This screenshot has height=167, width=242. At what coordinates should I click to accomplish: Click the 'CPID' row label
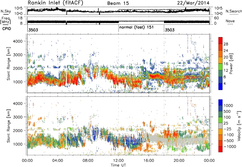[7, 29]
